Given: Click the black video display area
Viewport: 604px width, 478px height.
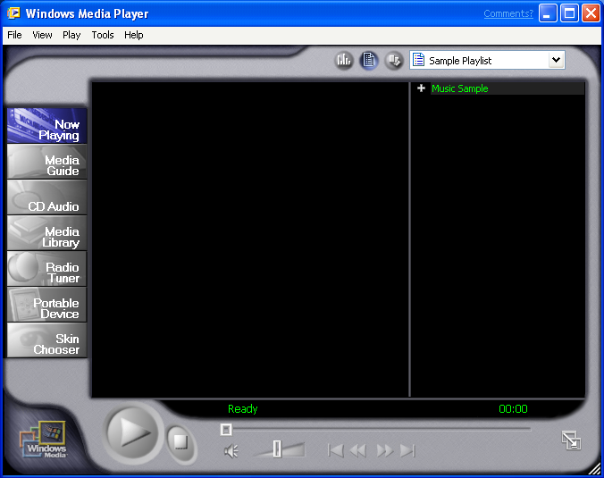Looking at the screenshot, I should [x=250, y=239].
